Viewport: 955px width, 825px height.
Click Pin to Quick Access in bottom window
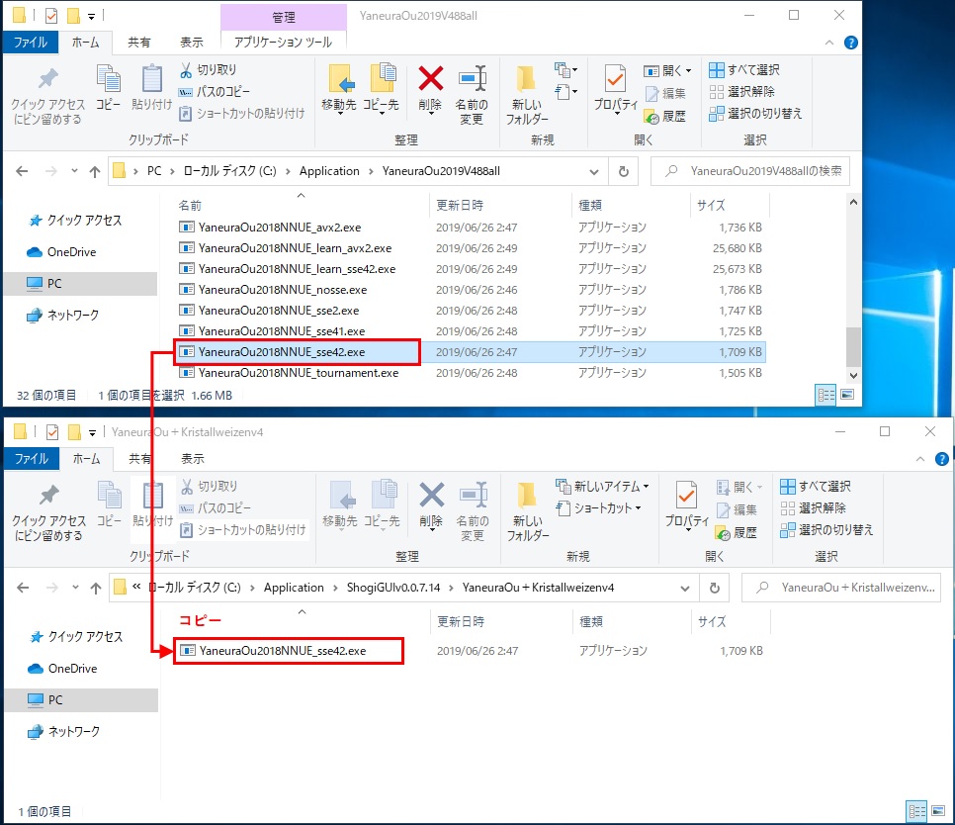click(48, 513)
